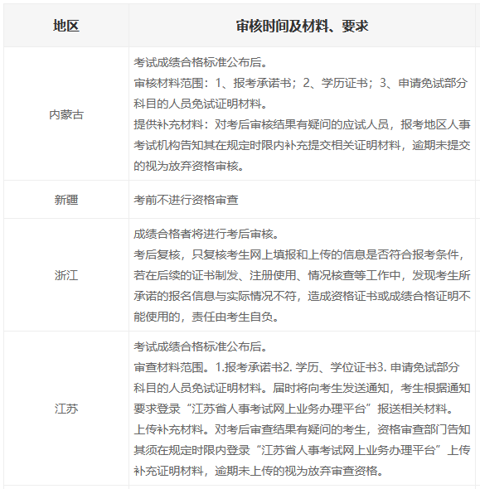Click the line starting '补充证明材料,逾期未上传'
This screenshot has height=489, width=480.
coord(259,471)
